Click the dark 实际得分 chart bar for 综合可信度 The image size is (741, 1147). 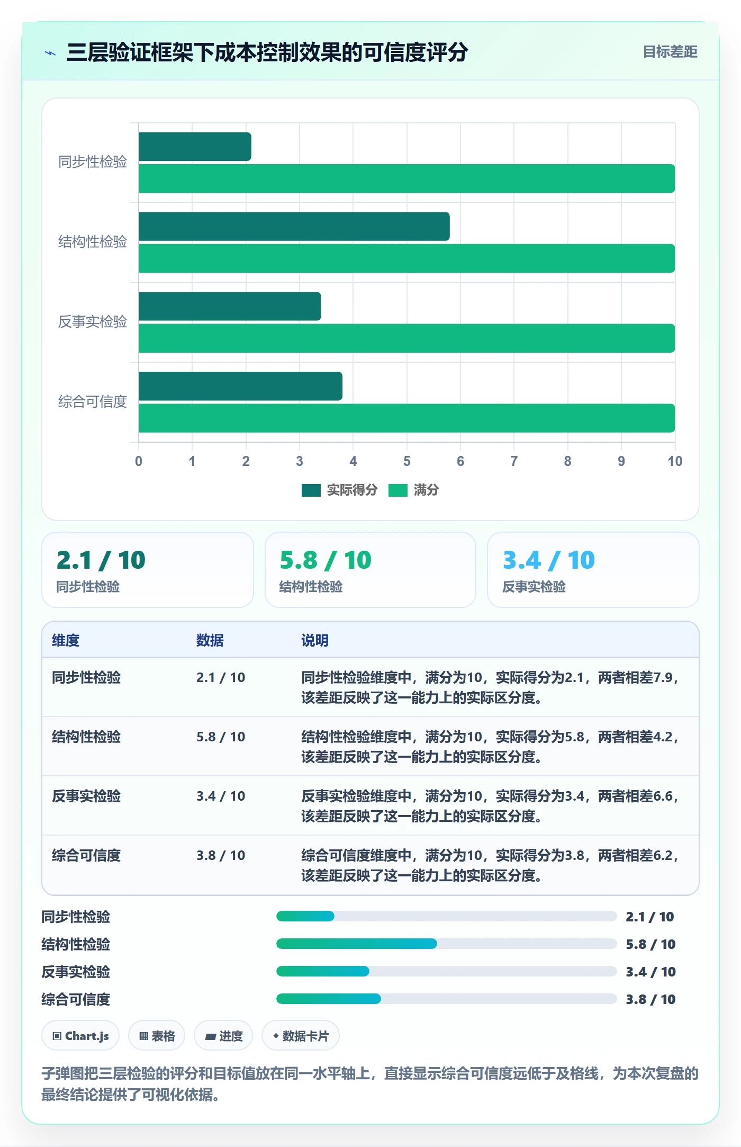[240, 386]
